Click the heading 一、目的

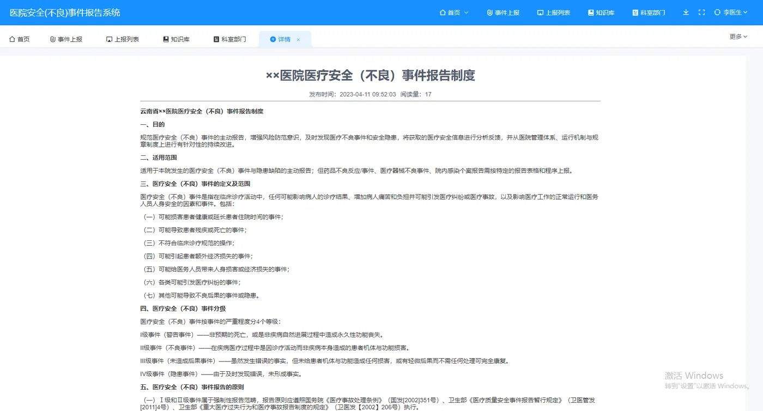[153, 124]
